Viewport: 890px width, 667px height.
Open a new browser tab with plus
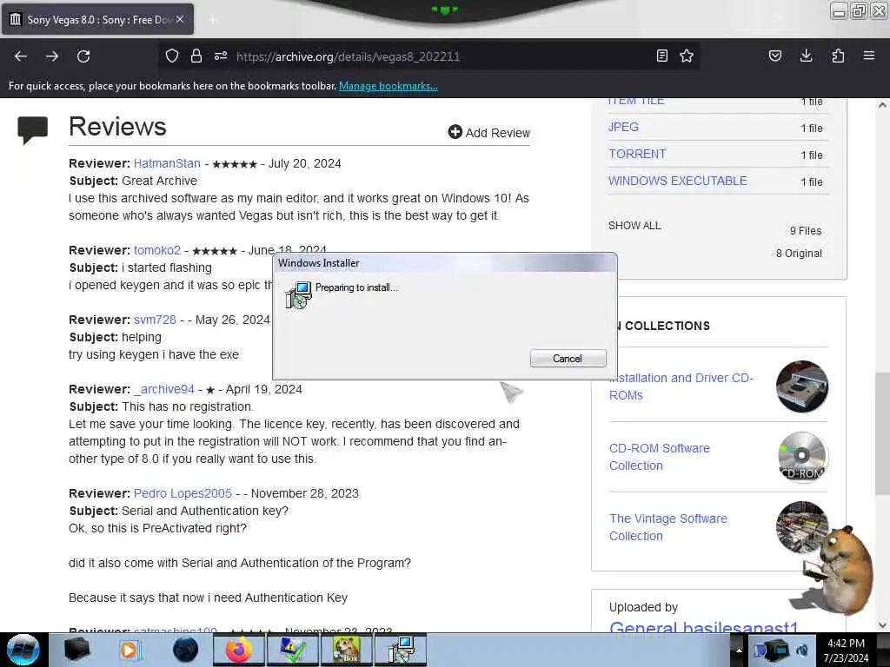[213, 20]
